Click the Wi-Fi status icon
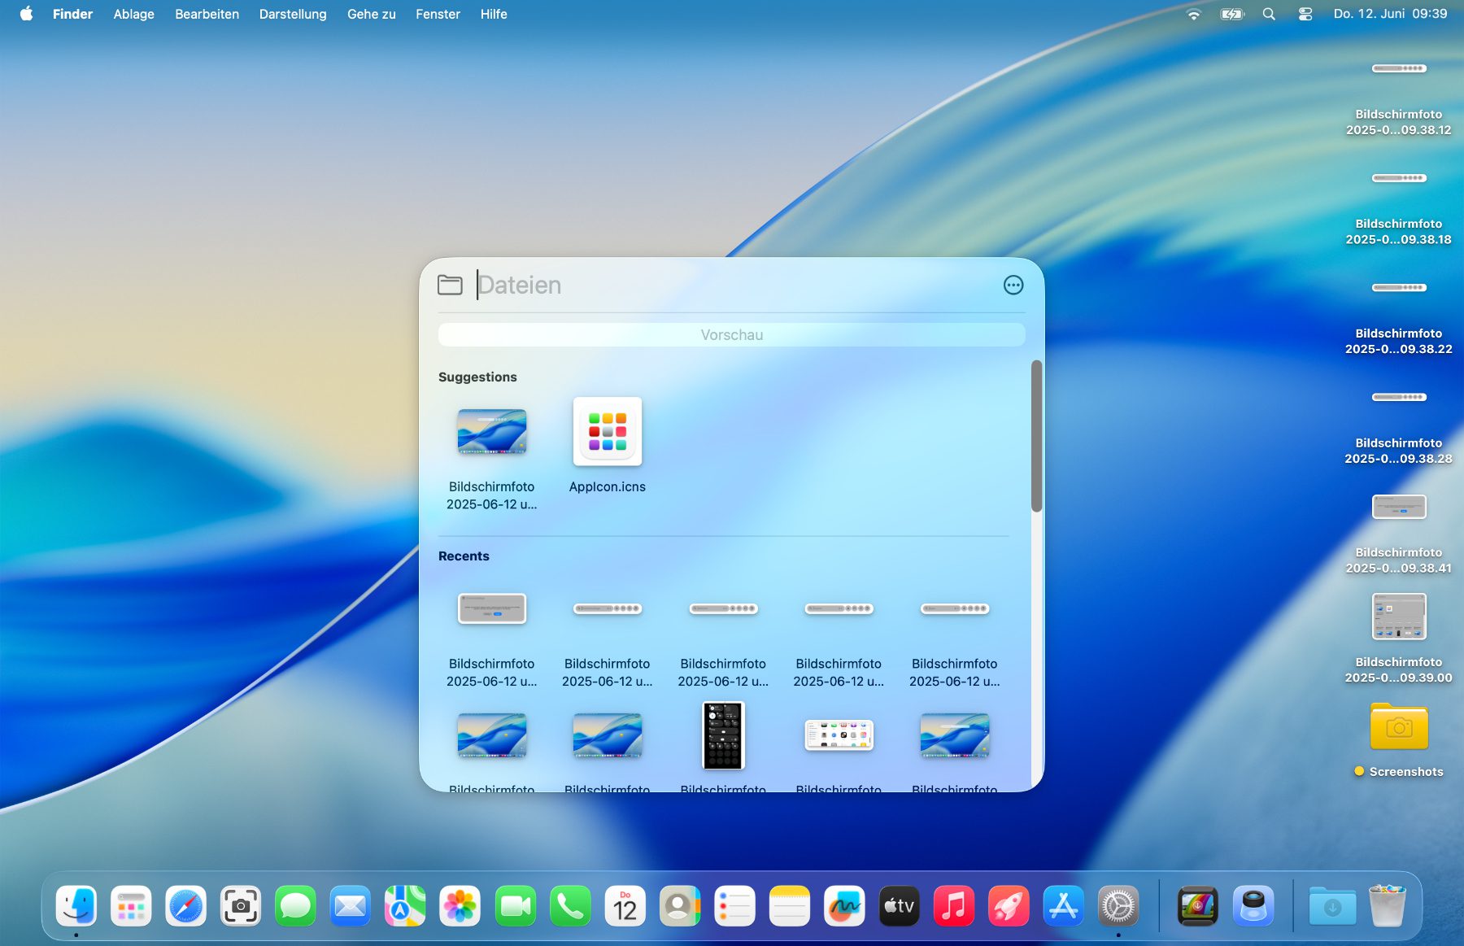This screenshot has width=1464, height=946. (1193, 14)
